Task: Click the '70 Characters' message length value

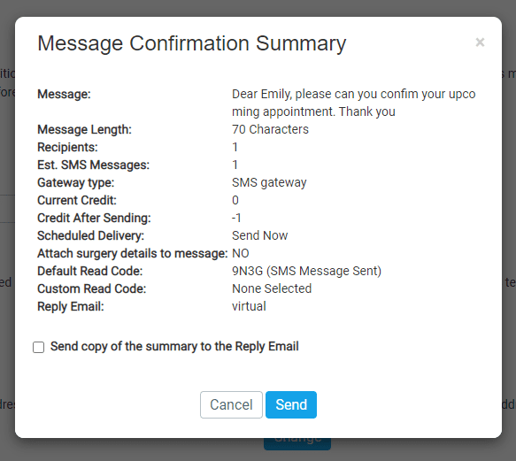Action: [x=270, y=129]
